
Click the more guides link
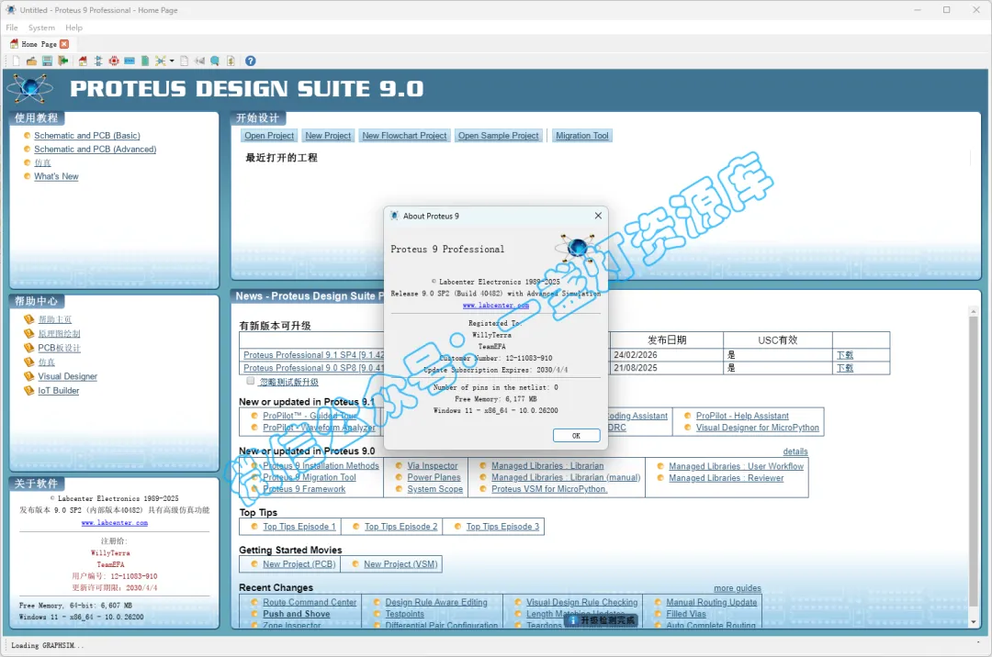pos(738,588)
